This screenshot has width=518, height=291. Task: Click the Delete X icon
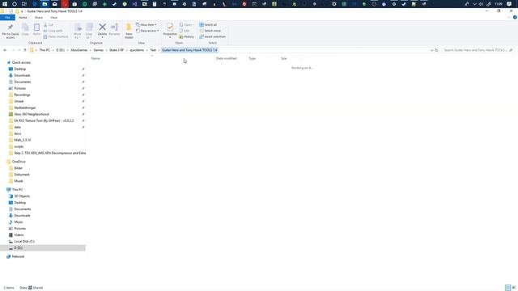pyautogui.click(x=103, y=27)
